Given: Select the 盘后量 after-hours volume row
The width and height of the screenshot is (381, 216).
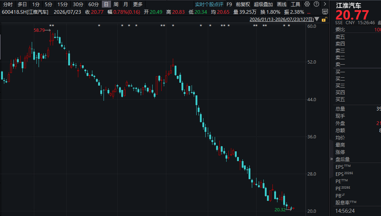Looking at the screenshot, I should pyautogui.click(x=357, y=160).
